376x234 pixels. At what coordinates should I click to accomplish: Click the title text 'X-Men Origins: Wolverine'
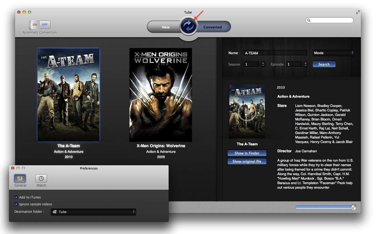161,146
